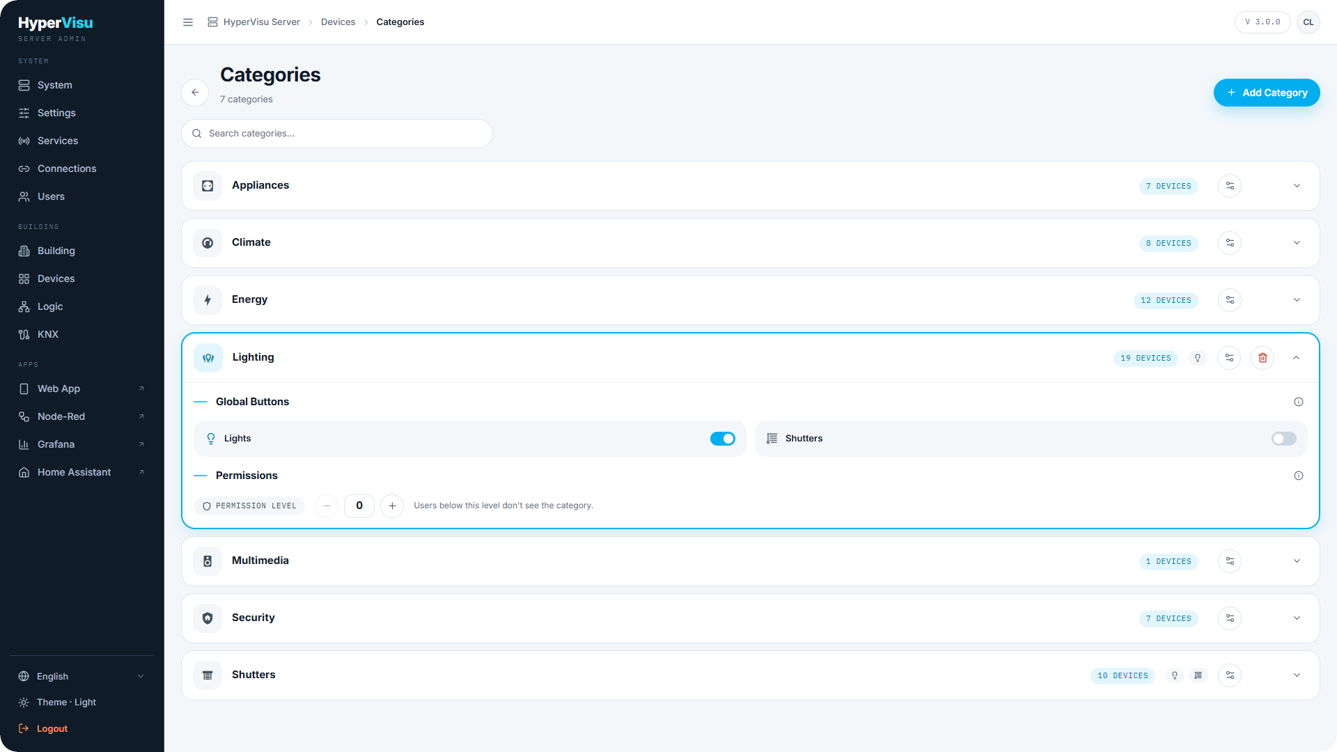
Task: Open Devices in the sidebar
Action: (x=82, y=279)
